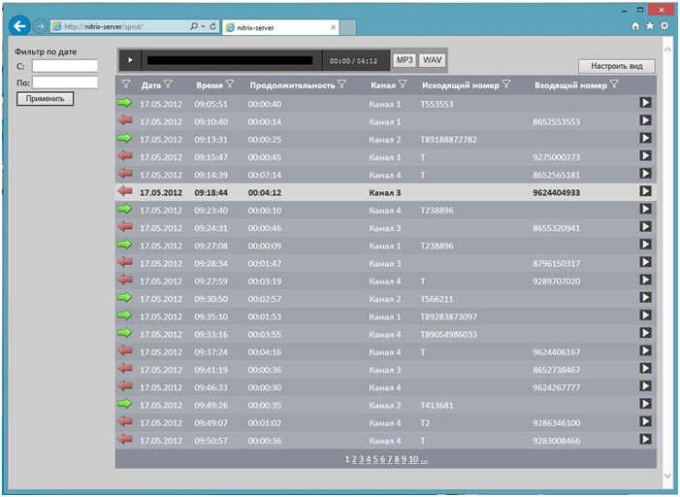
Task: Open next pages via ellipsis link
Action: [424, 459]
